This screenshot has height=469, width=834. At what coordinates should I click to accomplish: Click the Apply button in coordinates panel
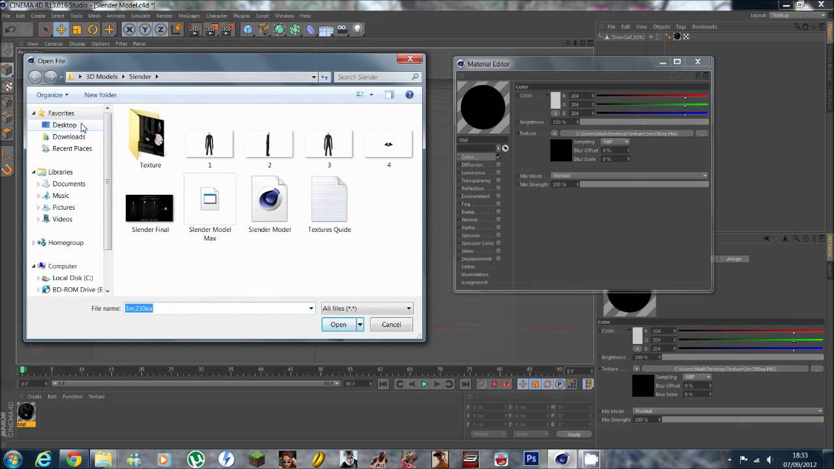point(574,434)
